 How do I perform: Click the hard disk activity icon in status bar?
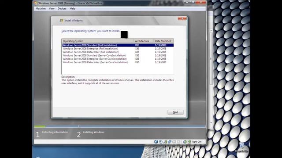pos(156,142)
